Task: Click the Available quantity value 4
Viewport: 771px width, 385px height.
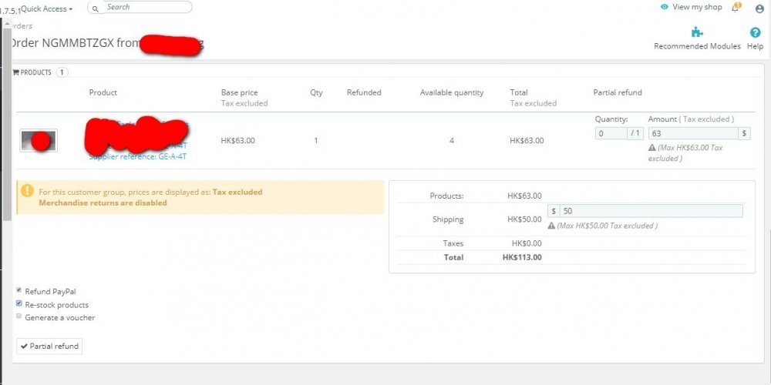Action: (451, 140)
